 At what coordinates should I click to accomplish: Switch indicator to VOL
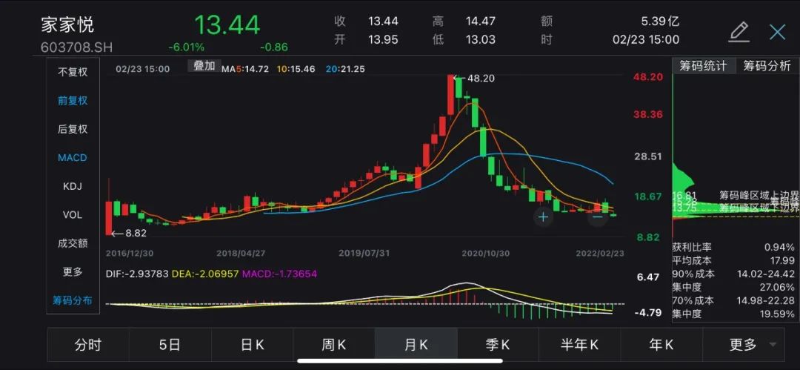pyautogui.click(x=73, y=215)
